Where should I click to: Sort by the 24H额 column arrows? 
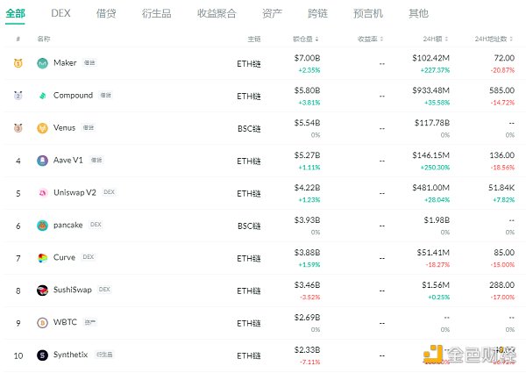click(x=446, y=39)
